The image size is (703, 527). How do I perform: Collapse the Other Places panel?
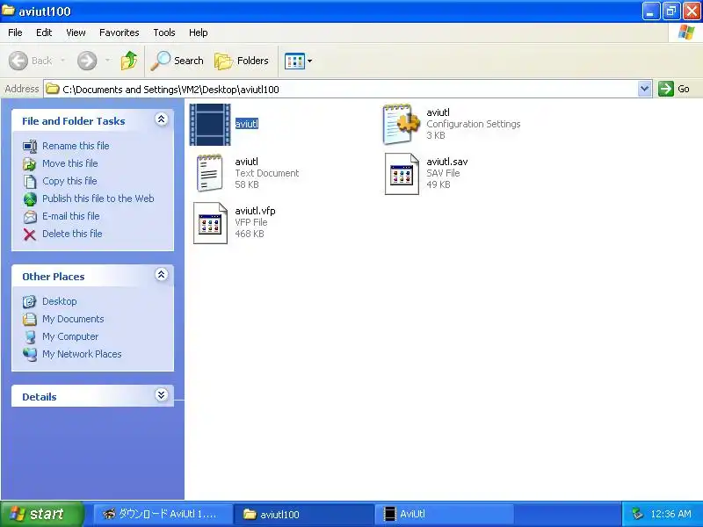click(162, 275)
